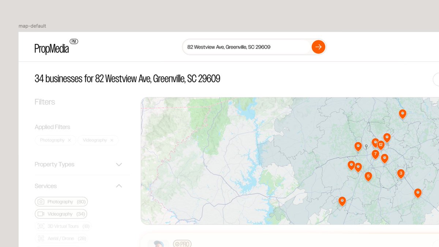Click the small gray searched-address location marker
Image resolution: width=439 pixels, height=247 pixels.
coord(366,147)
